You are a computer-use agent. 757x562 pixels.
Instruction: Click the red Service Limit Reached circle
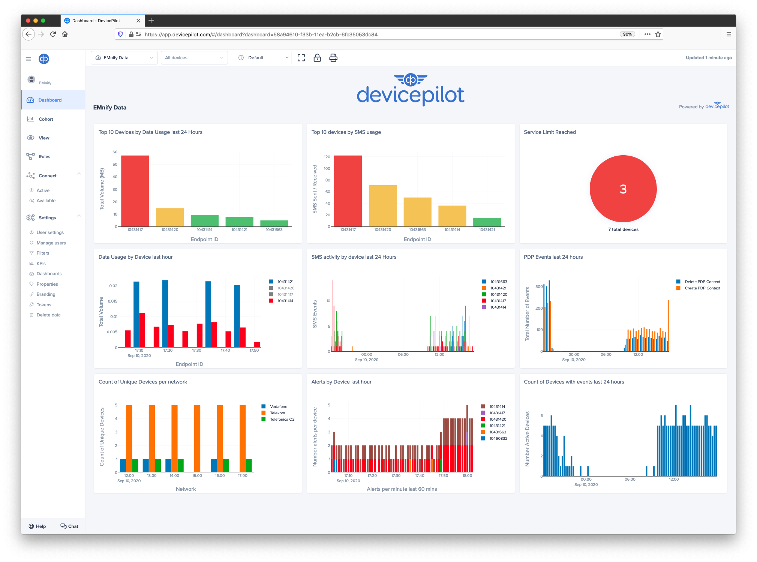click(x=623, y=189)
